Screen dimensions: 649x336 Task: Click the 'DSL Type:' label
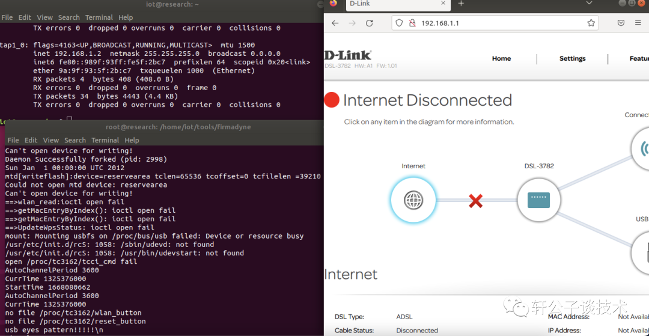[349, 317]
